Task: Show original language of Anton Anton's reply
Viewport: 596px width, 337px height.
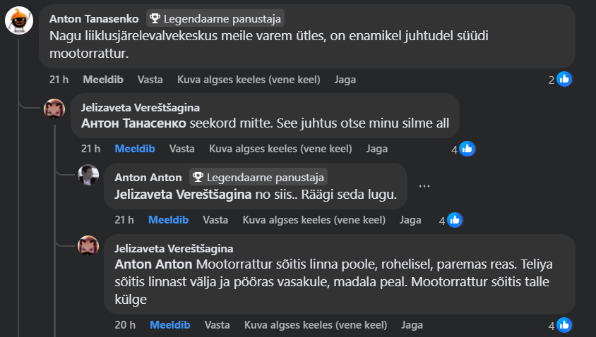Action: tap(314, 220)
